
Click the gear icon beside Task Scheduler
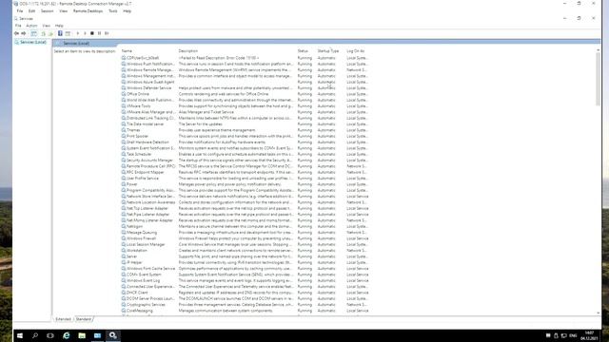tap(124, 154)
